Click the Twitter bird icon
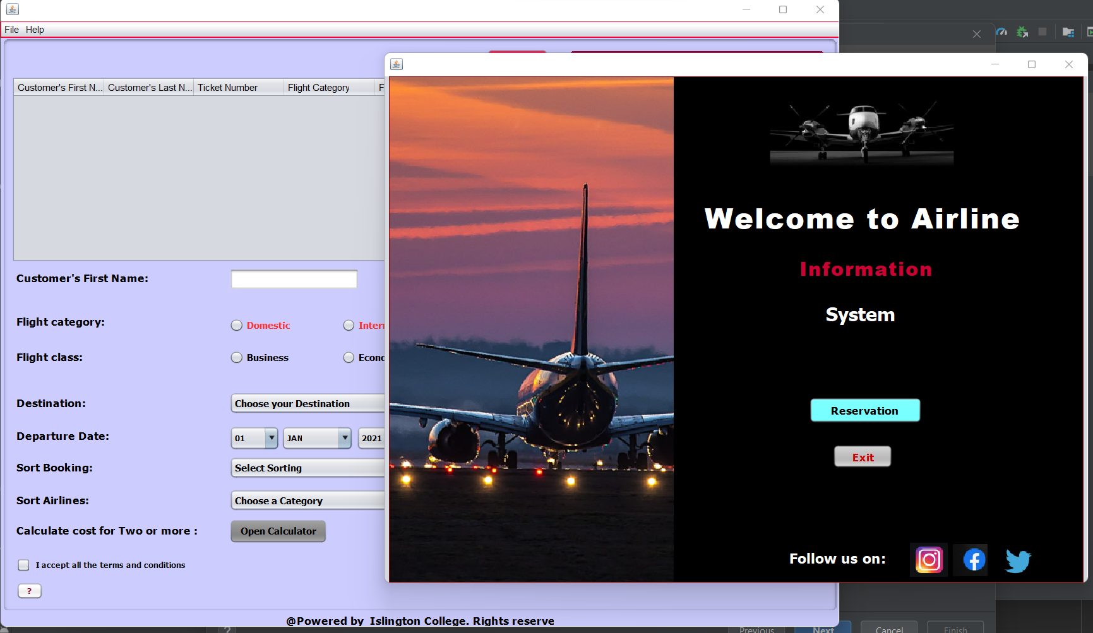The width and height of the screenshot is (1093, 633). [1017, 560]
